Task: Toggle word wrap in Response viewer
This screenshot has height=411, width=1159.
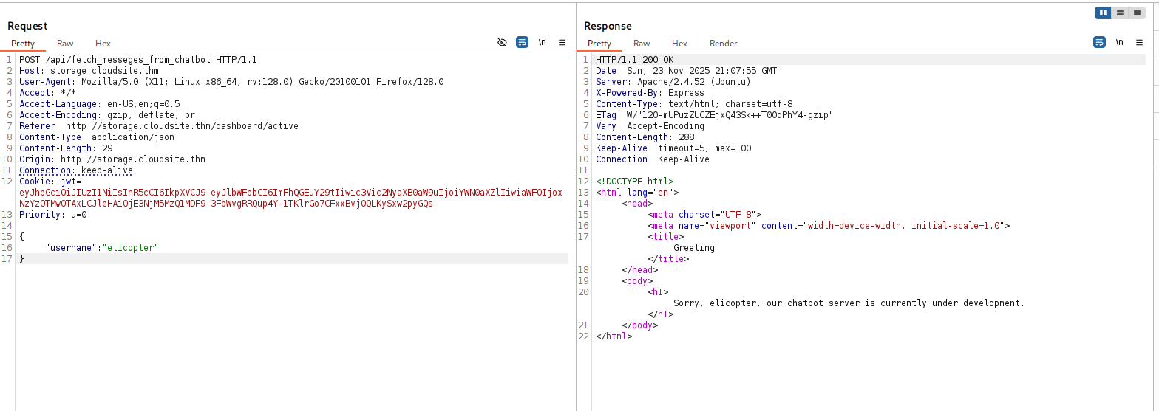Action: 1099,43
